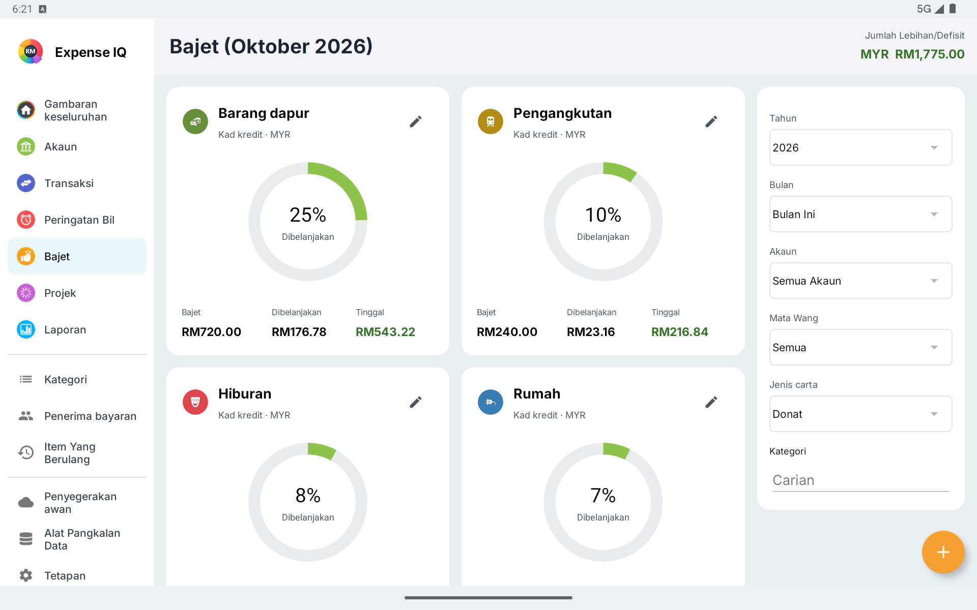Image resolution: width=977 pixels, height=610 pixels.
Task: Click the Kategori Carian search field
Action: click(860, 480)
